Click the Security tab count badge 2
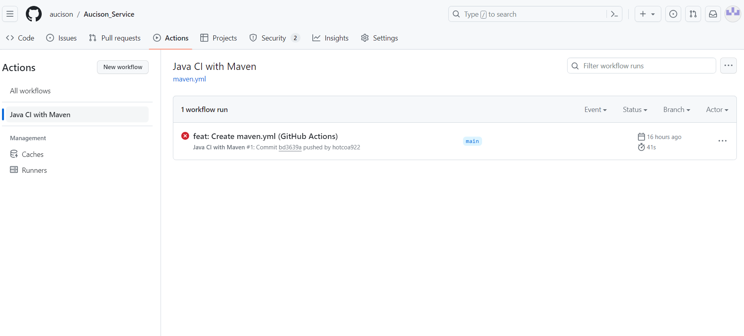744x336 pixels. pos(295,38)
